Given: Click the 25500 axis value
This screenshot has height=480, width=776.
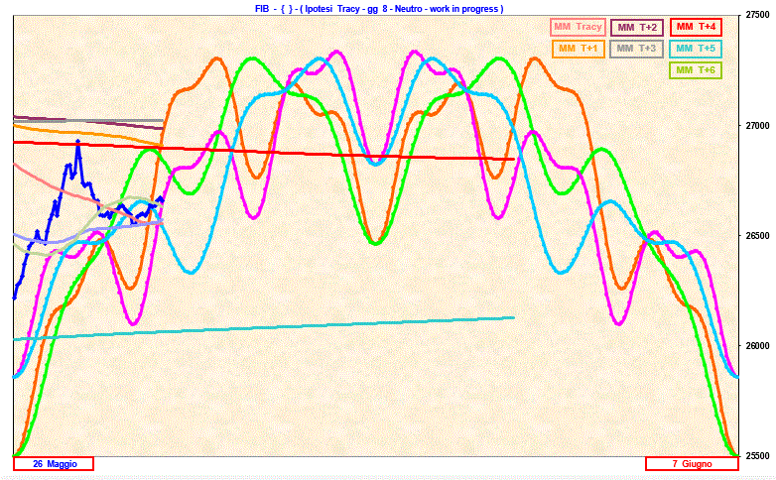Looking at the screenshot, I should tap(757, 455).
